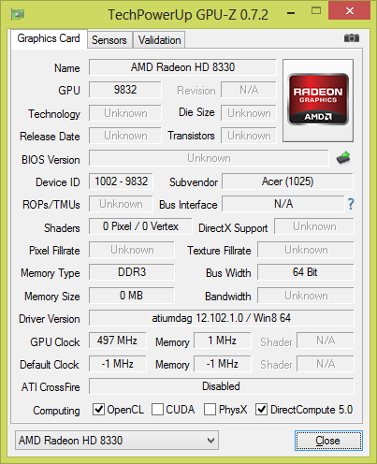Click the Driver Version label
377x464 pixels.
50,319
